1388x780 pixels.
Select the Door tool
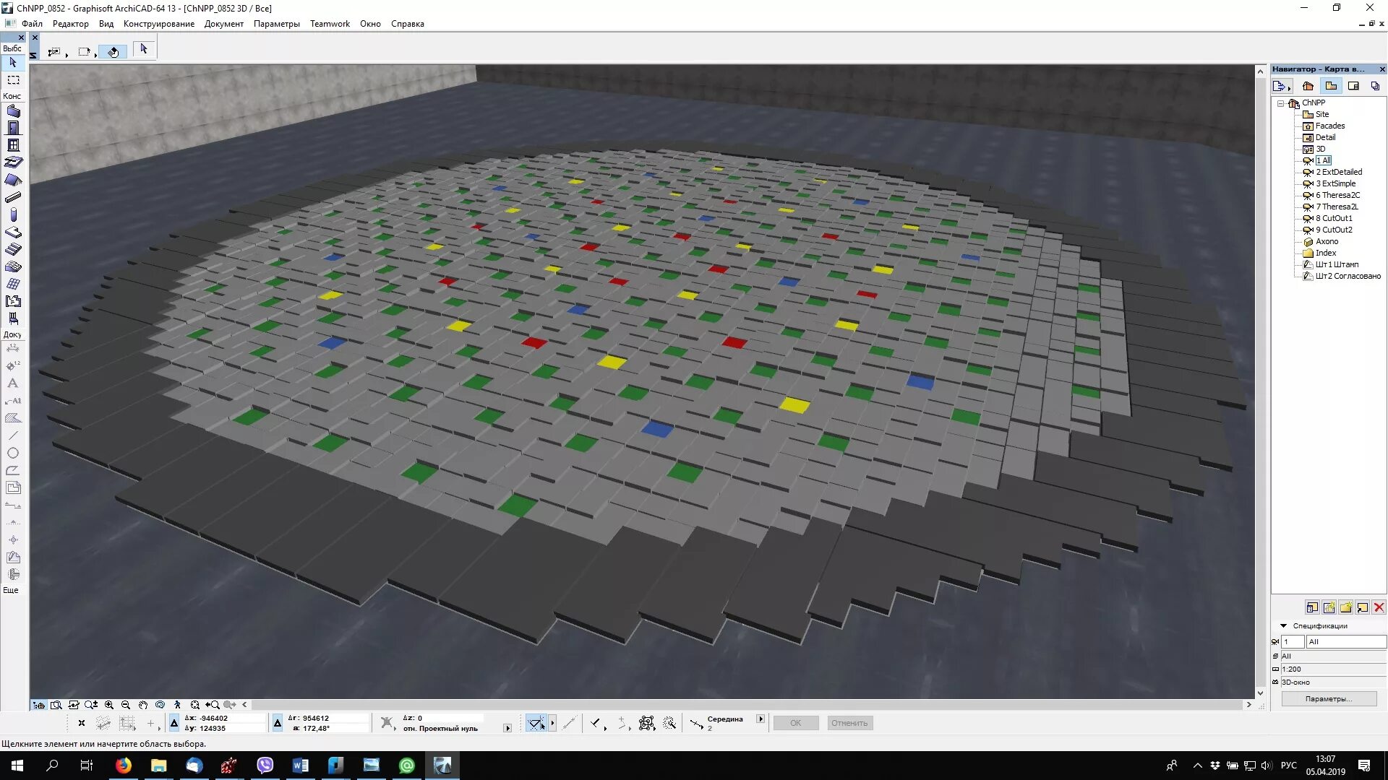tap(13, 128)
